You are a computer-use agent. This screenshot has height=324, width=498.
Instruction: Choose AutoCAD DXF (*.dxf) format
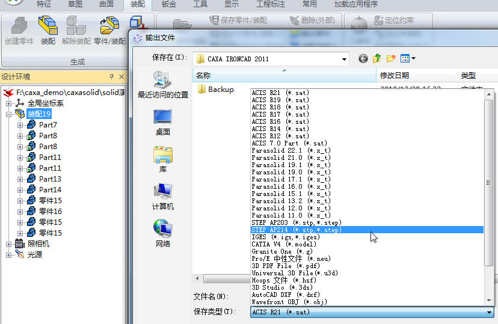(367, 295)
